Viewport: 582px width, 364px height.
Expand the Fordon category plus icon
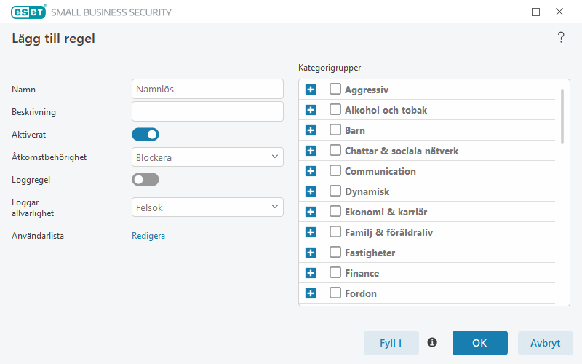311,293
